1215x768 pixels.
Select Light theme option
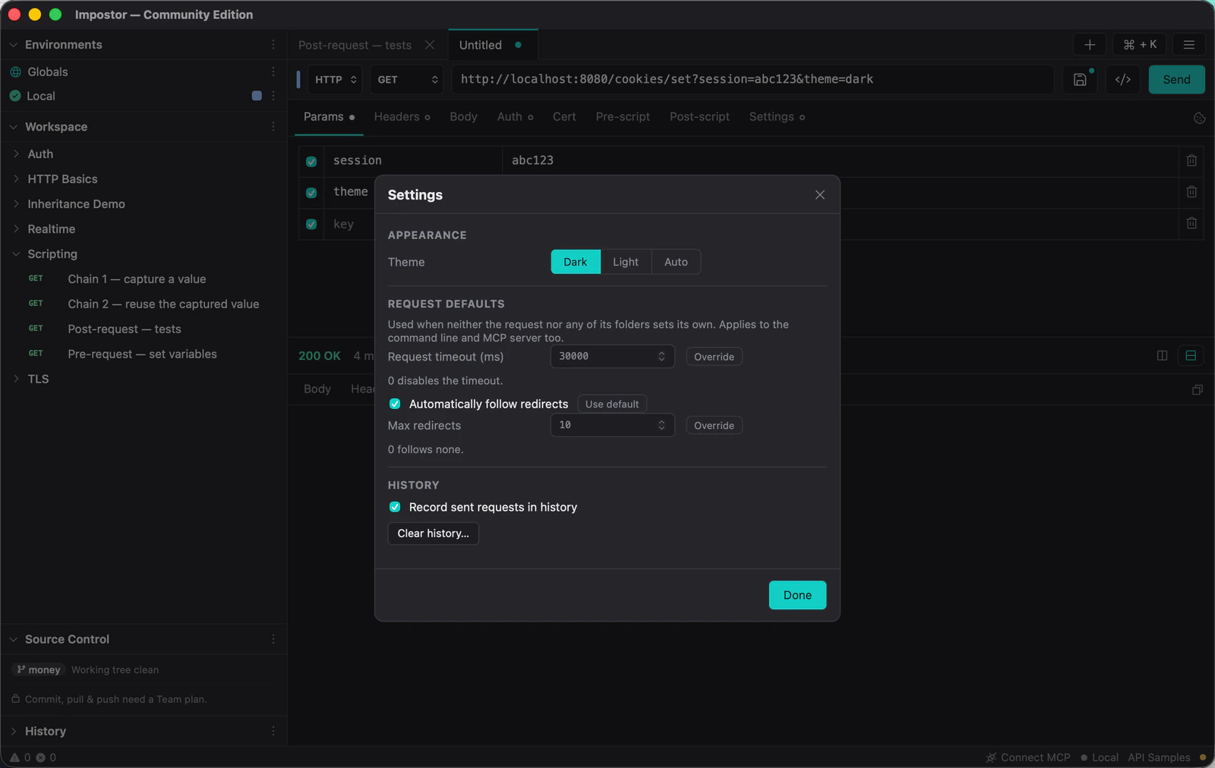tap(626, 262)
